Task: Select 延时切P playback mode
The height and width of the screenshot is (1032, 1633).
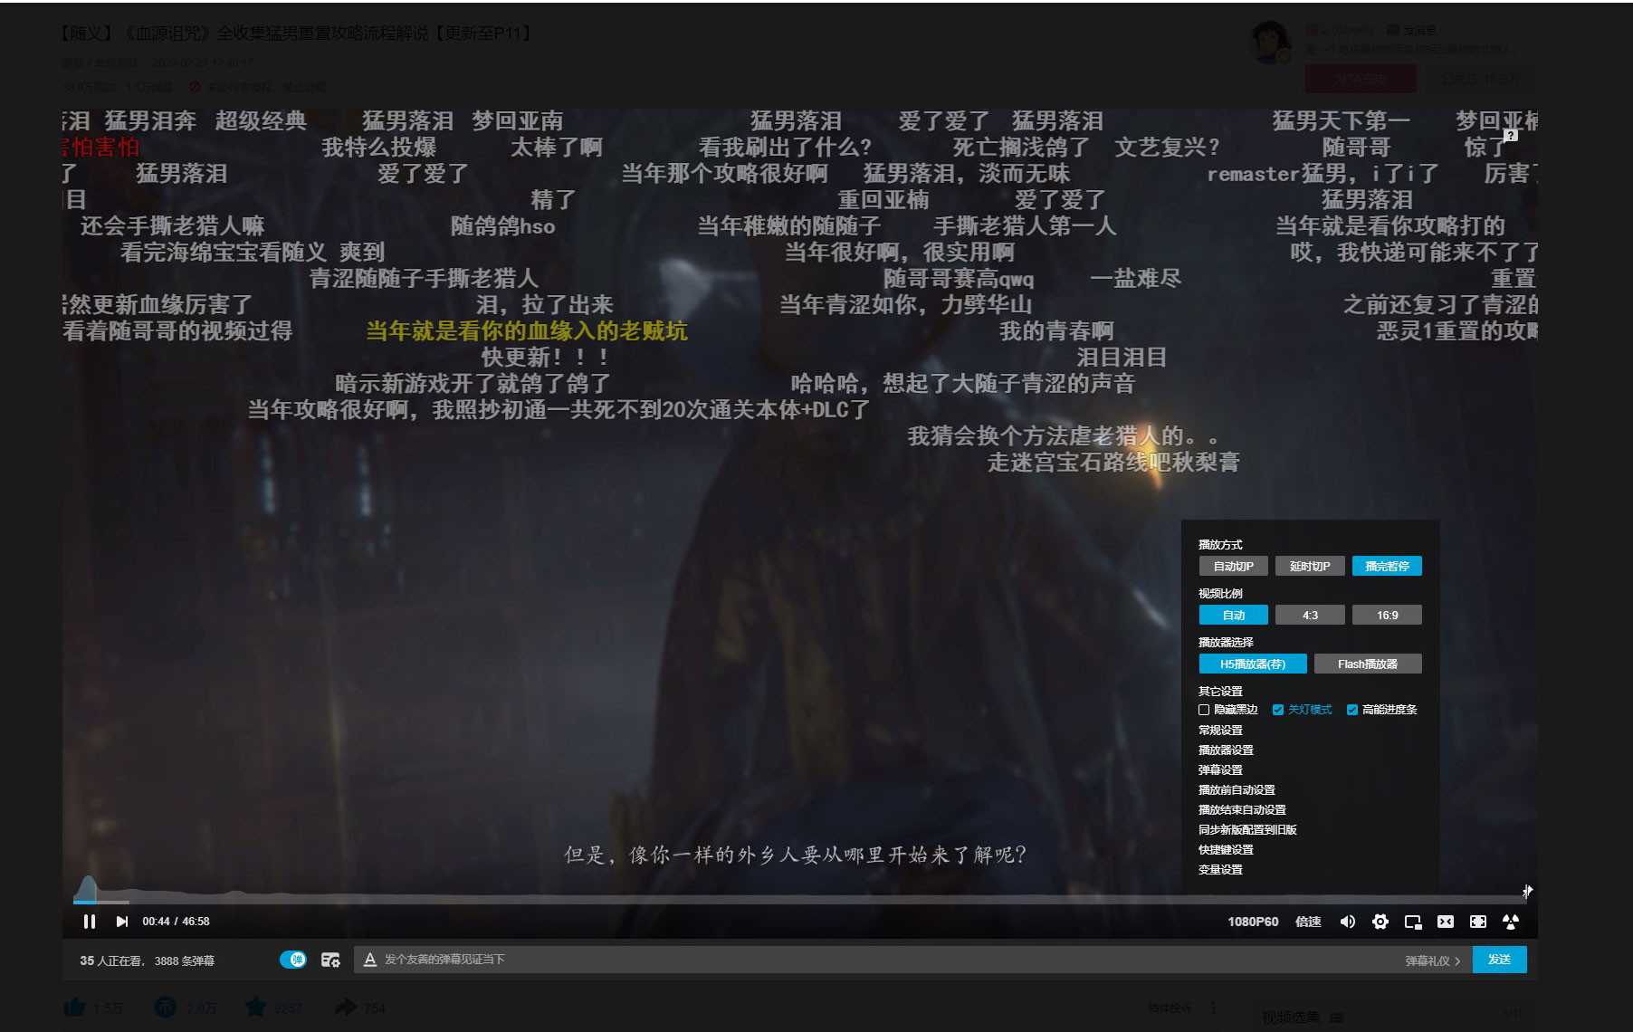Action: click(1310, 567)
